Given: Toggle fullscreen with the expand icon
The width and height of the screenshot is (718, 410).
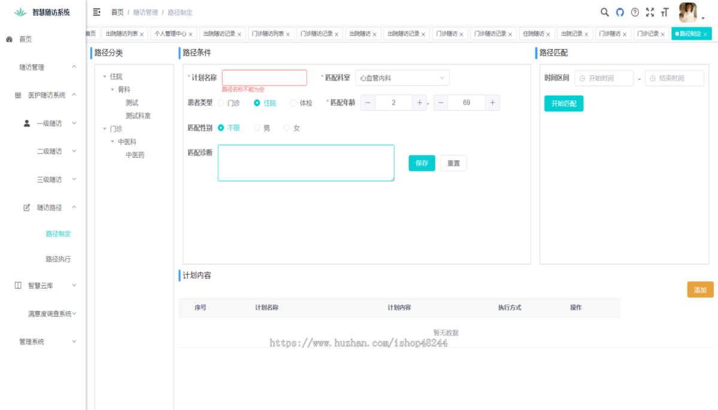Looking at the screenshot, I should tap(650, 12).
